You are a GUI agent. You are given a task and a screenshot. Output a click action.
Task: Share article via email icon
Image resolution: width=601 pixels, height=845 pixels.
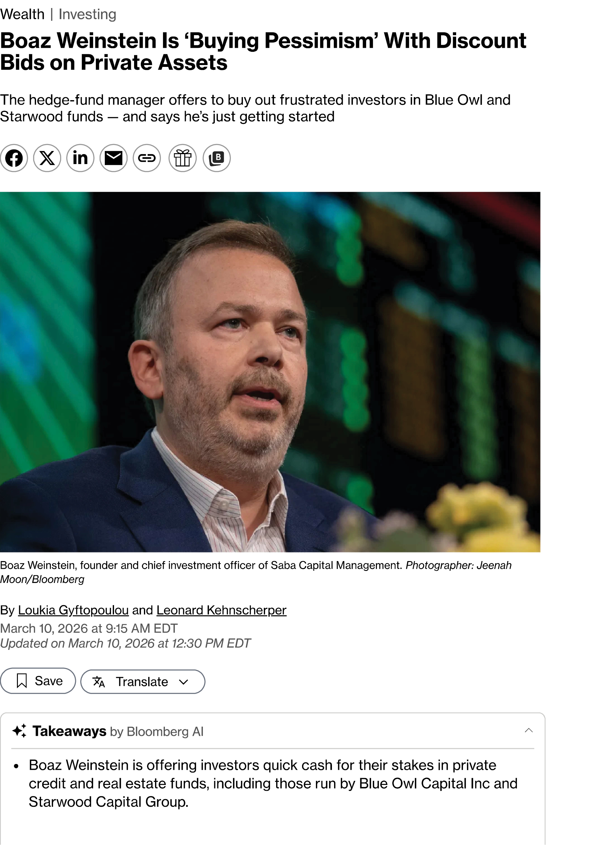click(x=114, y=158)
